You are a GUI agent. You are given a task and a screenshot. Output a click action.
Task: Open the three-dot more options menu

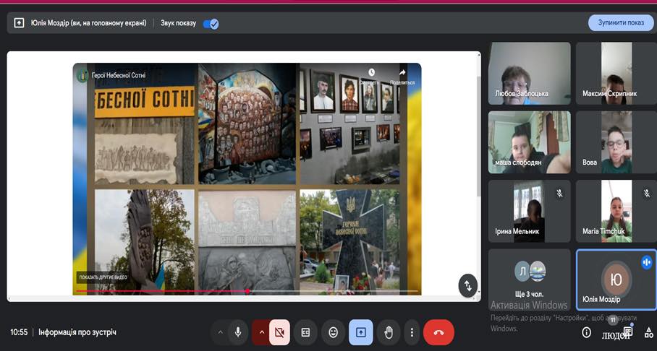(412, 332)
